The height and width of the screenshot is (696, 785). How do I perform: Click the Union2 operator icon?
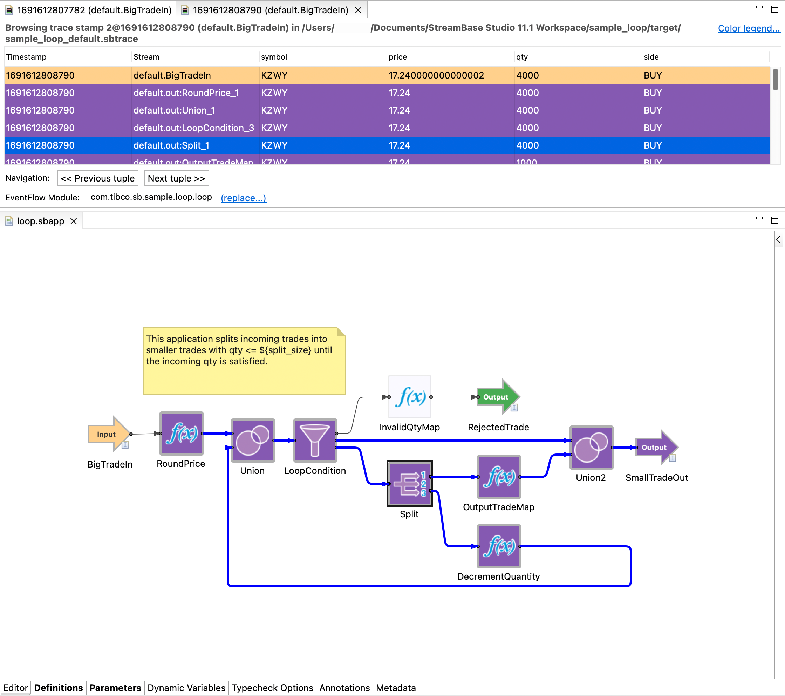point(591,447)
